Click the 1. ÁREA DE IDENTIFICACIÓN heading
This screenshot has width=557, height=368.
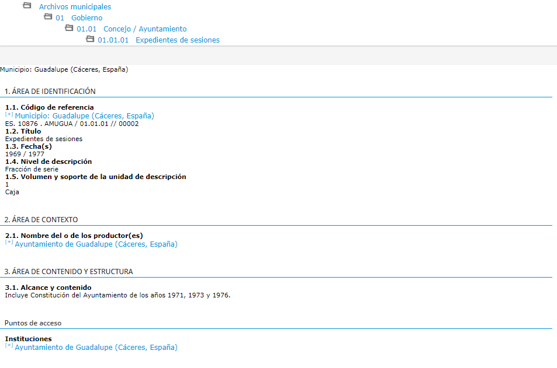pos(50,92)
